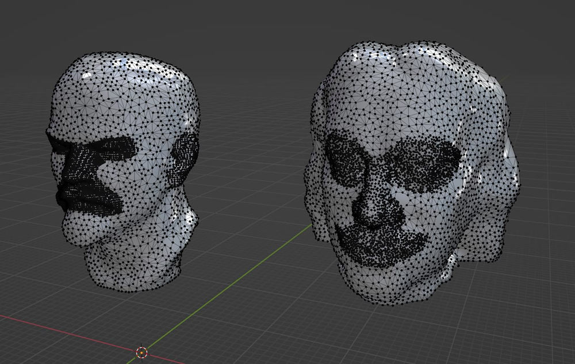The width and height of the screenshot is (575, 364).
Task: Select the right head's eye socket nearest the left head
Action: pyautogui.click(x=345, y=158)
